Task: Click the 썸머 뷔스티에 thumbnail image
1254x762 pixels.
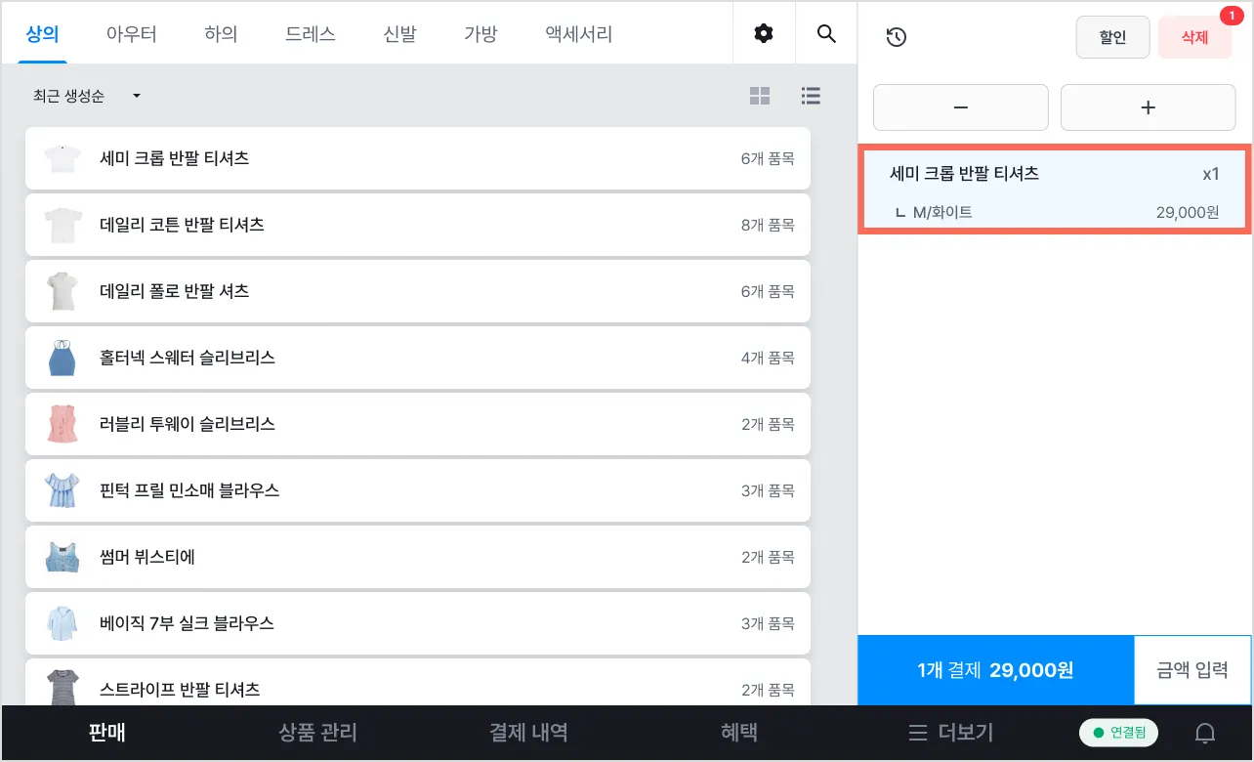Action: tap(62, 557)
